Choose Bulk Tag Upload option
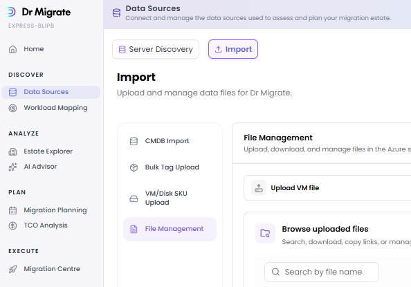Viewport: 411px width, 287px height. click(170, 167)
